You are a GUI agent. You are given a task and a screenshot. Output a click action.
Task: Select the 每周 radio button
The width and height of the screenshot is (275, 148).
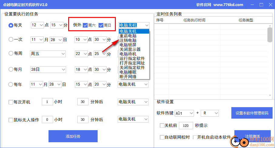(x=11, y=53)
